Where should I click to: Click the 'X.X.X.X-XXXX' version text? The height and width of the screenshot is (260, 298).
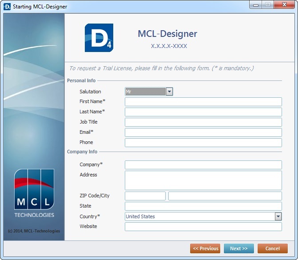[x=169, y=46]
